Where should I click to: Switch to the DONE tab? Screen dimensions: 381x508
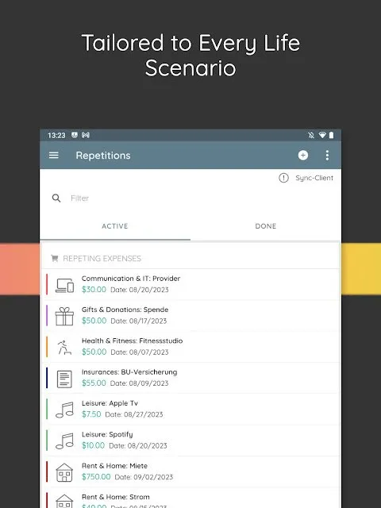[x=266, y=226]
